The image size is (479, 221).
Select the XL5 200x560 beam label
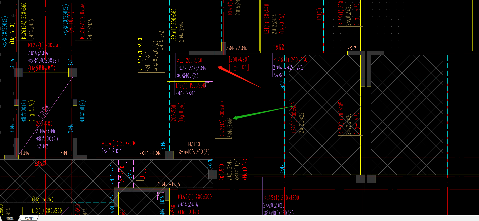pyautogui.click(x=189, y=60)
